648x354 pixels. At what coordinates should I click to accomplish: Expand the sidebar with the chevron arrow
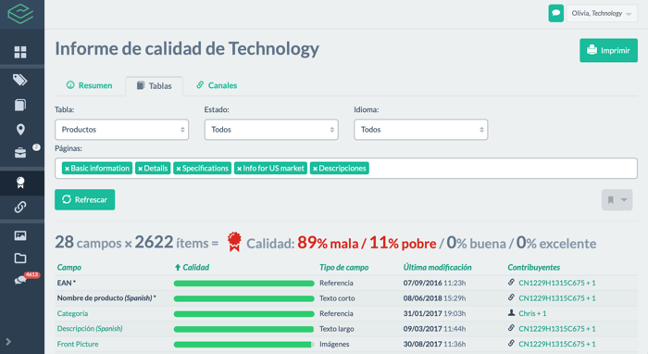(x=8, y=342)
